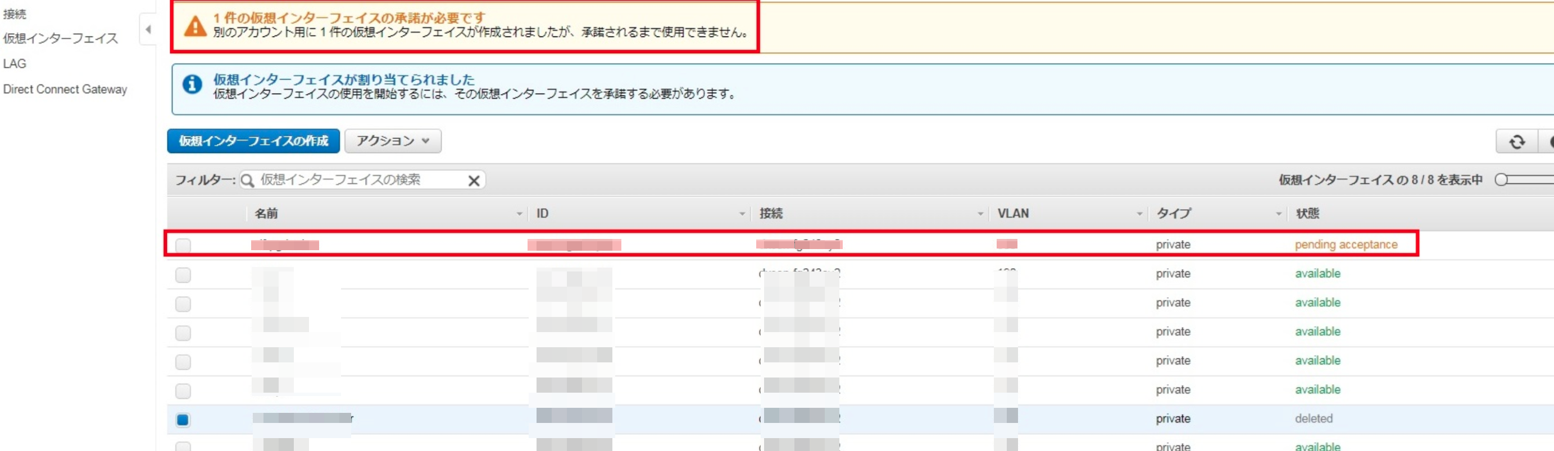This screenshot has height=451, width=1554.
Task: Sort by the タイプ column header
Action: (1173, 214)
